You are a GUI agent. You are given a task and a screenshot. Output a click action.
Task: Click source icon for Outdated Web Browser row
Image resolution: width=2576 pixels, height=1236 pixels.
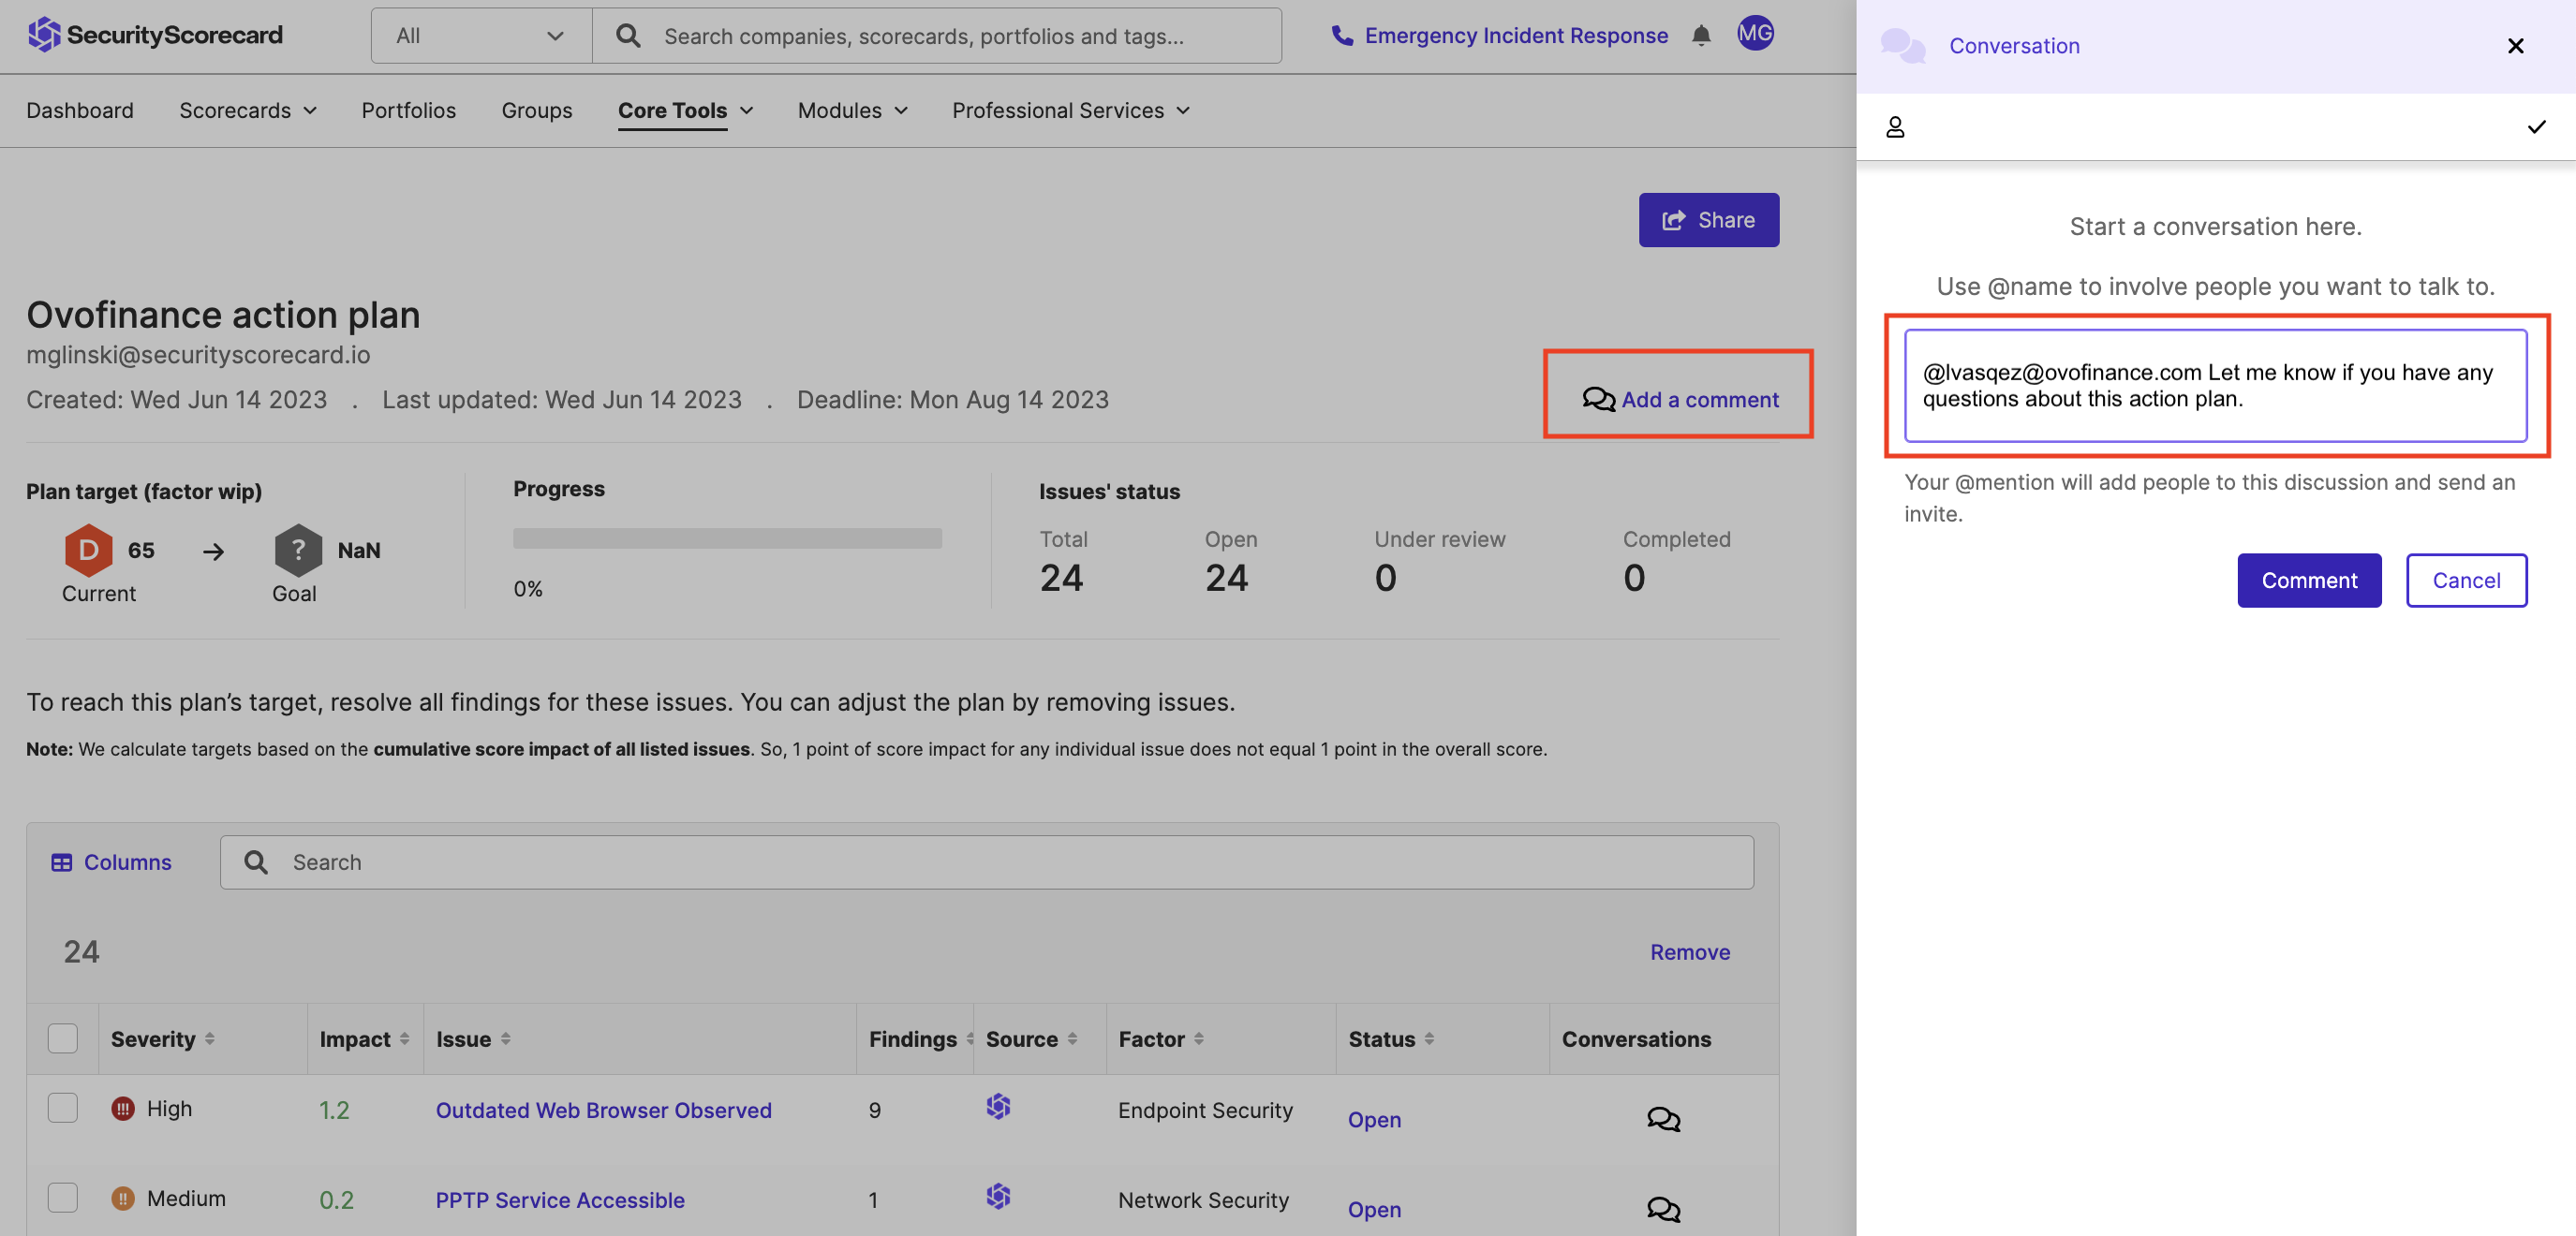(998, 1106)
